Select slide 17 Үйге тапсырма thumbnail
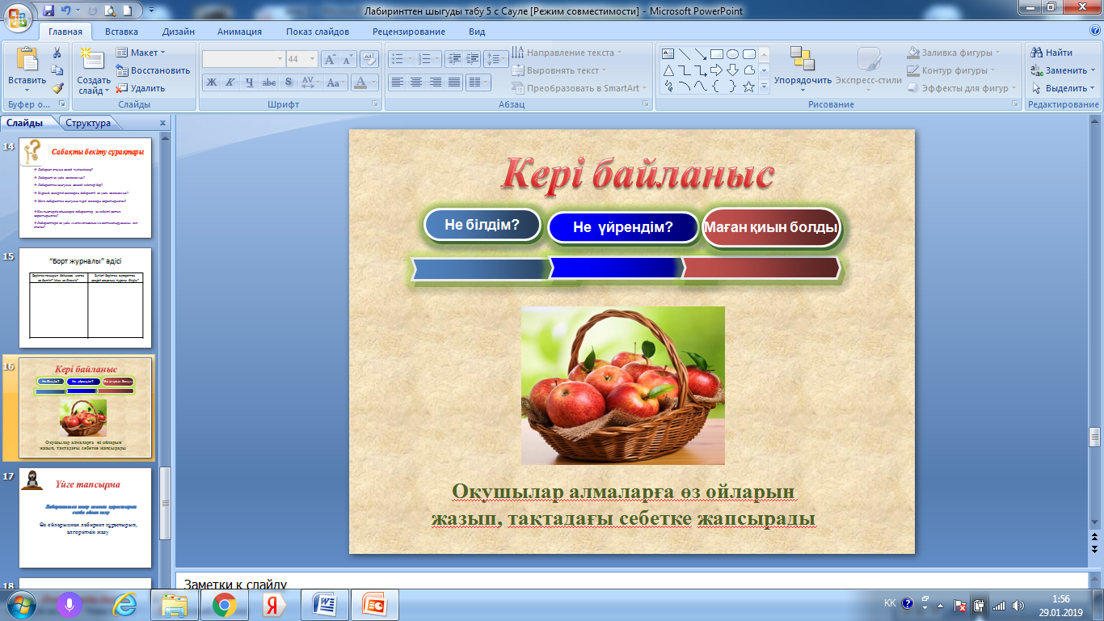The height and width of the screenshot is (621, 1104). 86,517
